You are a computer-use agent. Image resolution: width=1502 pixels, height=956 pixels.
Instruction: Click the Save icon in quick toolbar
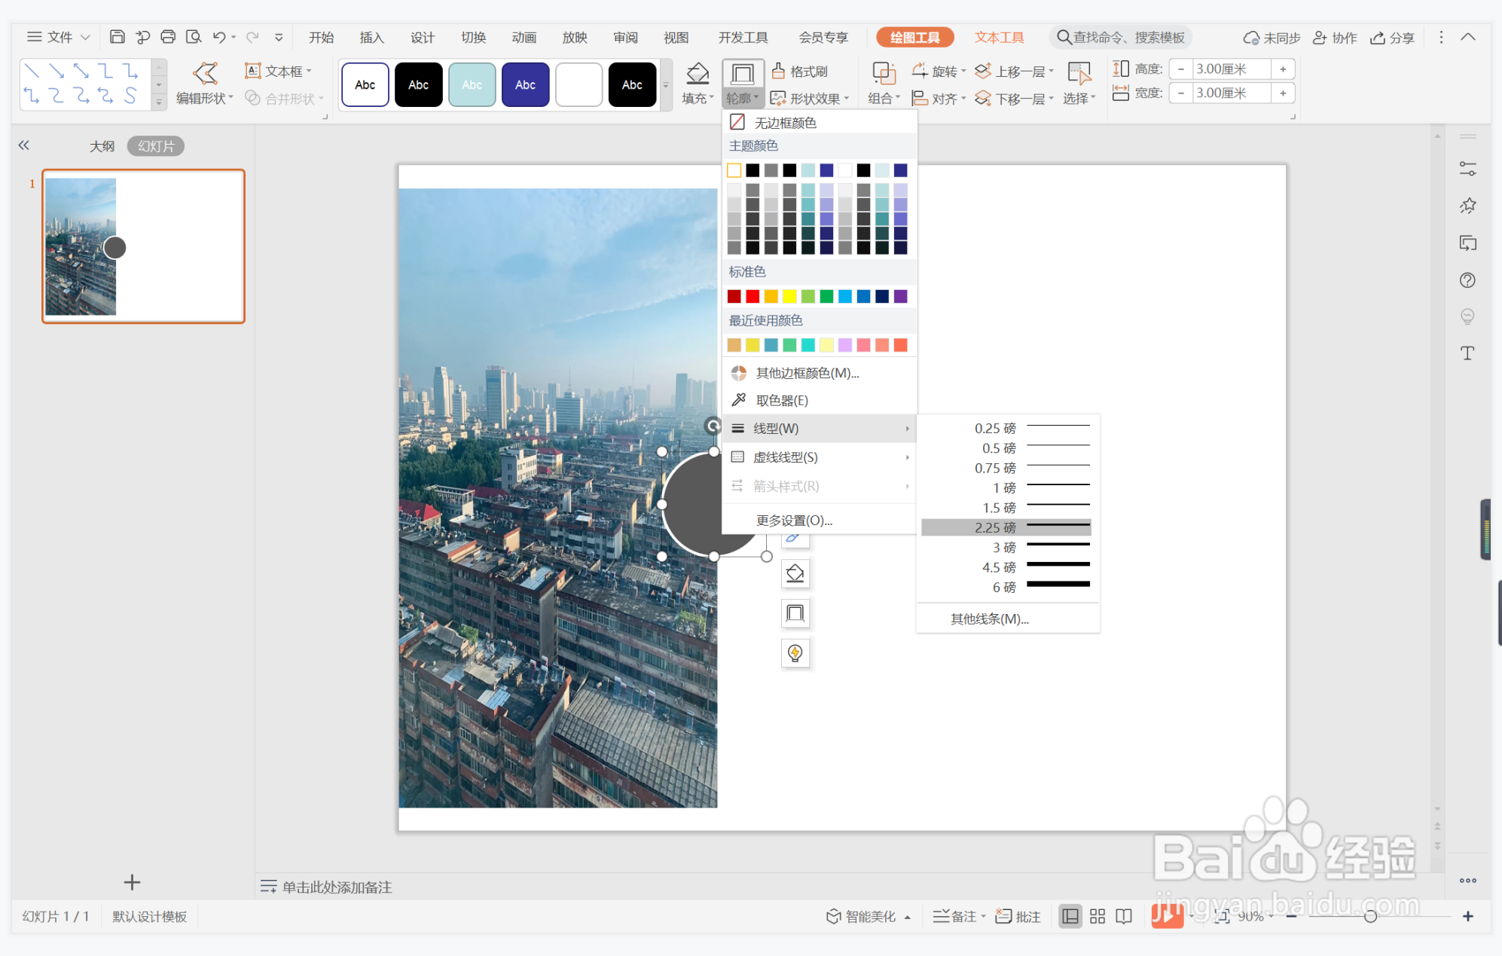tap(117, 37)
